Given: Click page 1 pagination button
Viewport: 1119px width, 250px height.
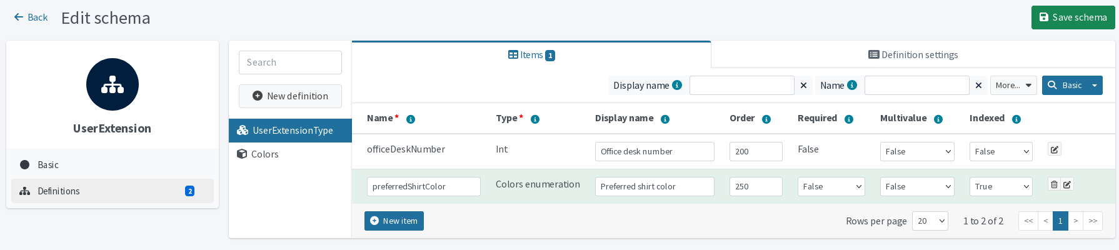Looking at the screenshot, I should (1060, 221).
